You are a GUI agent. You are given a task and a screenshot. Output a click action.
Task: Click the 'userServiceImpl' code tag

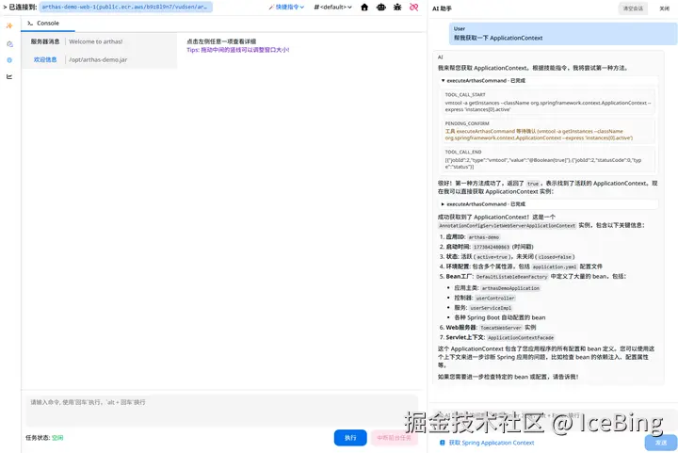(x=491, y=308)
